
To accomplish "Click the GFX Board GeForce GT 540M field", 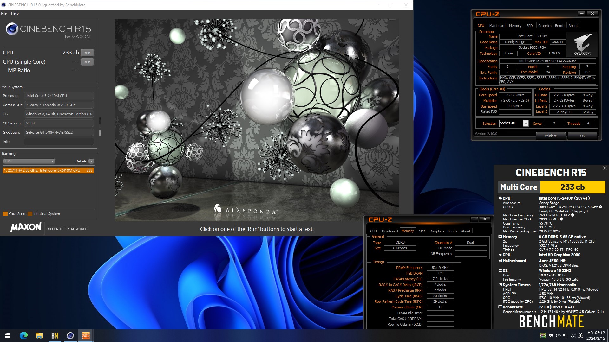I will (x=59, y=132).
